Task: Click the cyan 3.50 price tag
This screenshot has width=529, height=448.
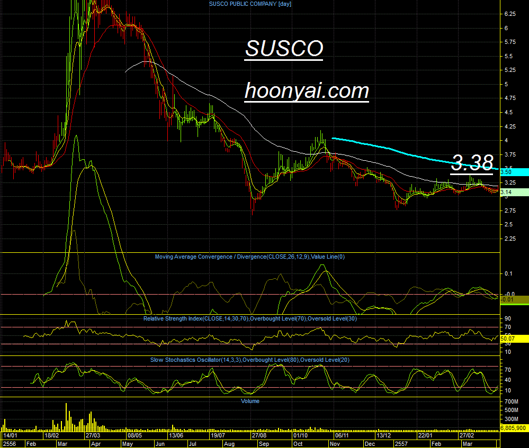Action: point(514,172)
